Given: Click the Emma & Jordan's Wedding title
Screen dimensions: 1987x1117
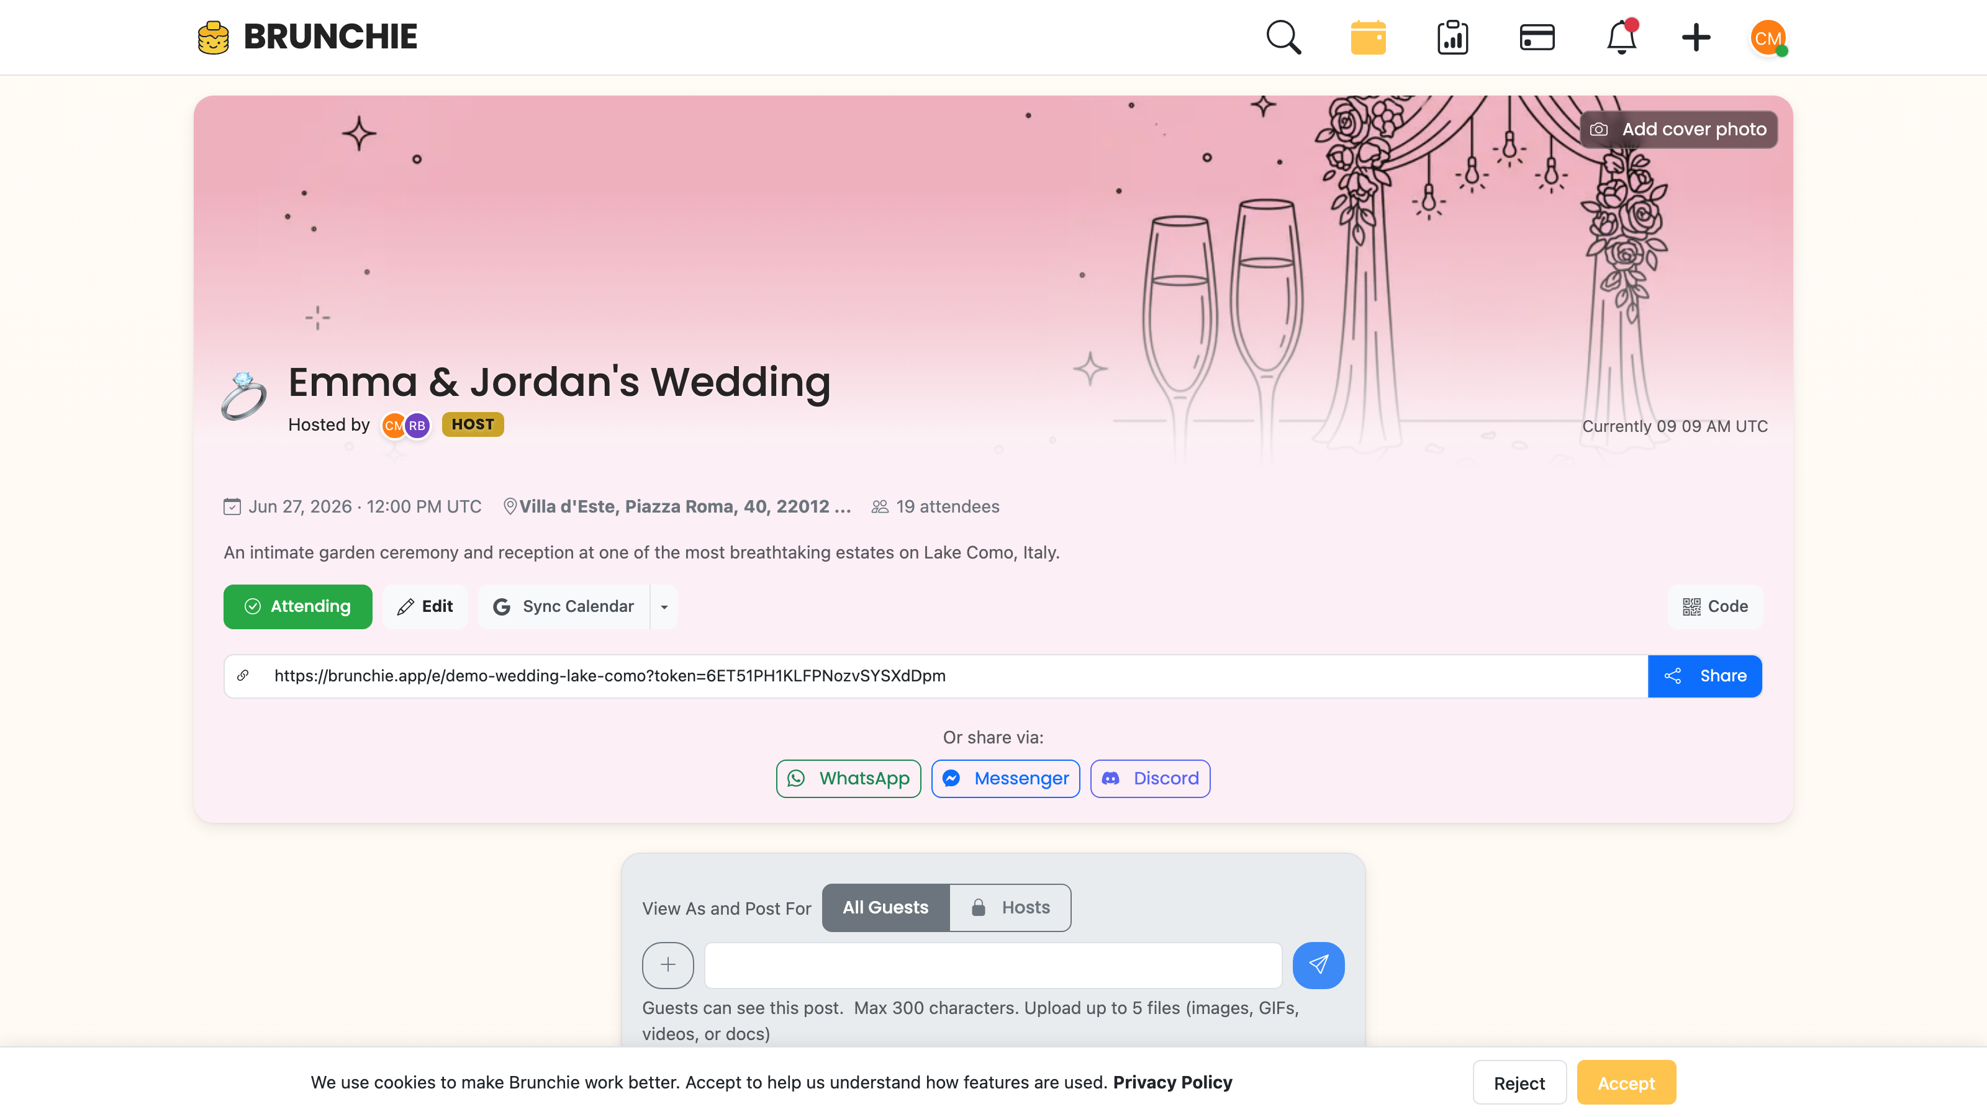Looking at the screenshot, I should (x=559, y=382).
